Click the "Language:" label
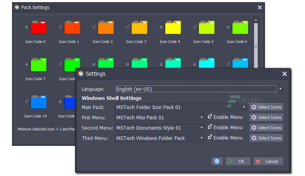 click(x=93, y=89)
